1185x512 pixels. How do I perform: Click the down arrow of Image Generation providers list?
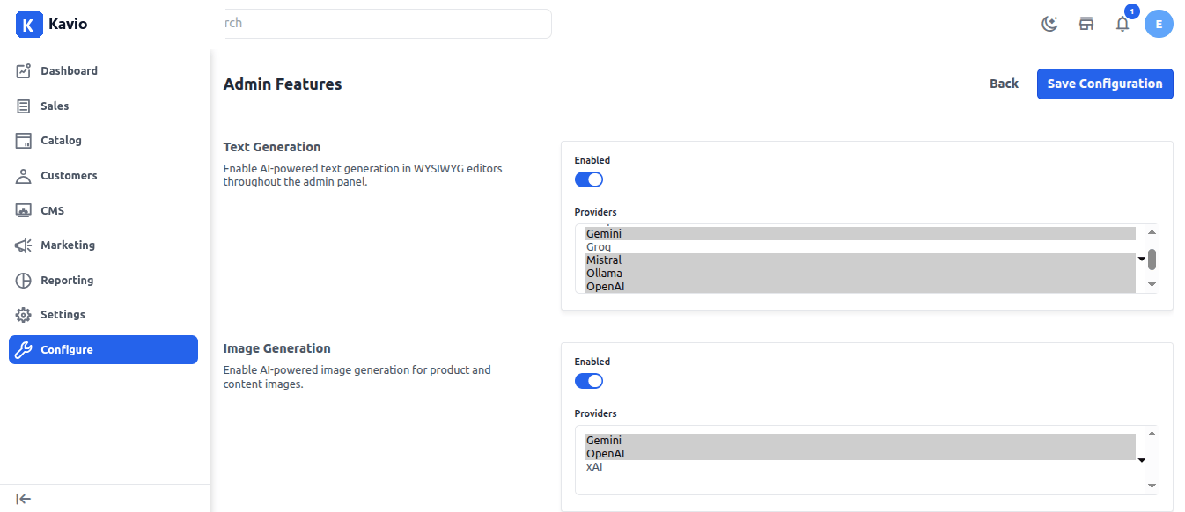coord(1152,486)
